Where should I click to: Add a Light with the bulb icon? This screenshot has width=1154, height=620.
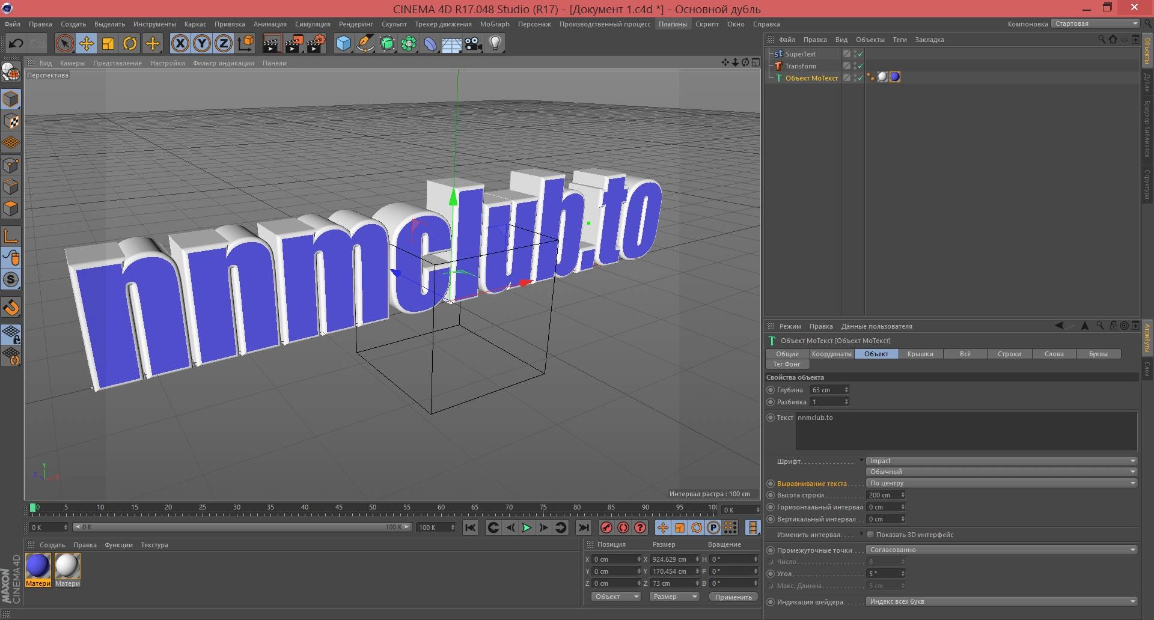click(x=495, y=43)
